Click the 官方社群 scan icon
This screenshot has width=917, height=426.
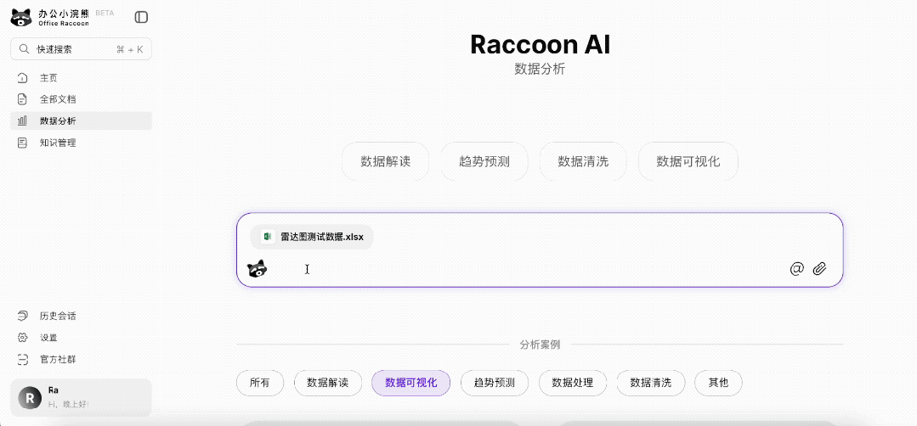tap(22, 359)
